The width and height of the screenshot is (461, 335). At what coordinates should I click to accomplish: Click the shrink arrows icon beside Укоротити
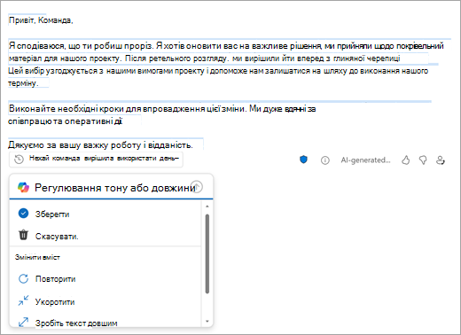pos(23,300)
